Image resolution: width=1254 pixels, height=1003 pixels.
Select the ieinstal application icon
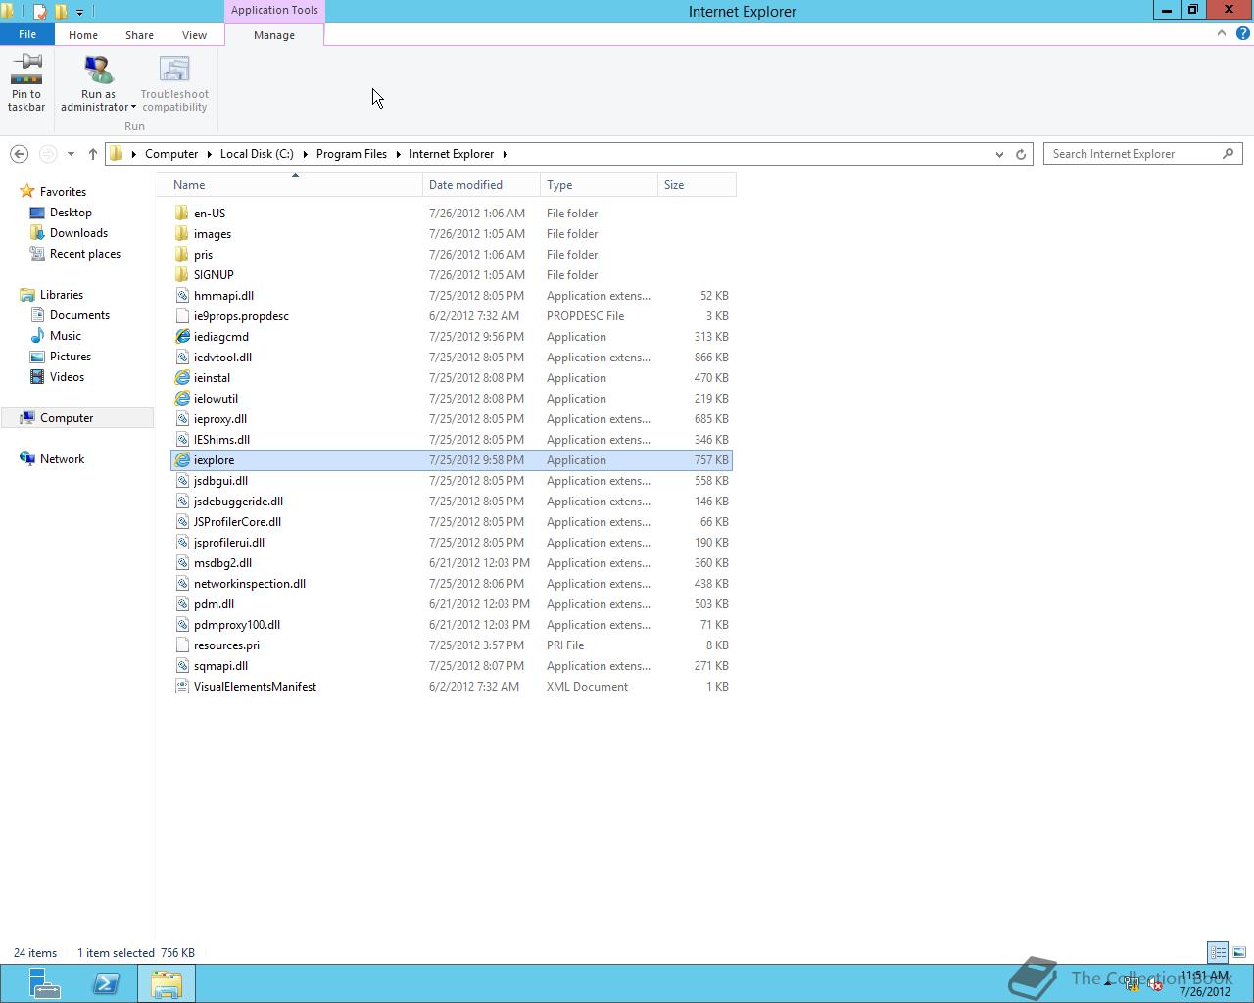[x=181, y=377]
